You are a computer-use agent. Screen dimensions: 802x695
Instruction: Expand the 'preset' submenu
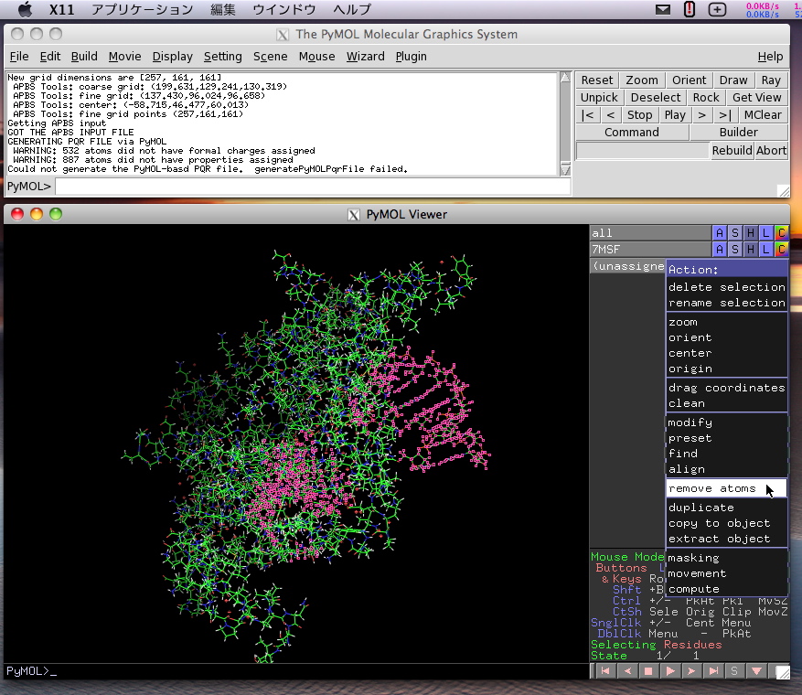click(x=727, y=438)
